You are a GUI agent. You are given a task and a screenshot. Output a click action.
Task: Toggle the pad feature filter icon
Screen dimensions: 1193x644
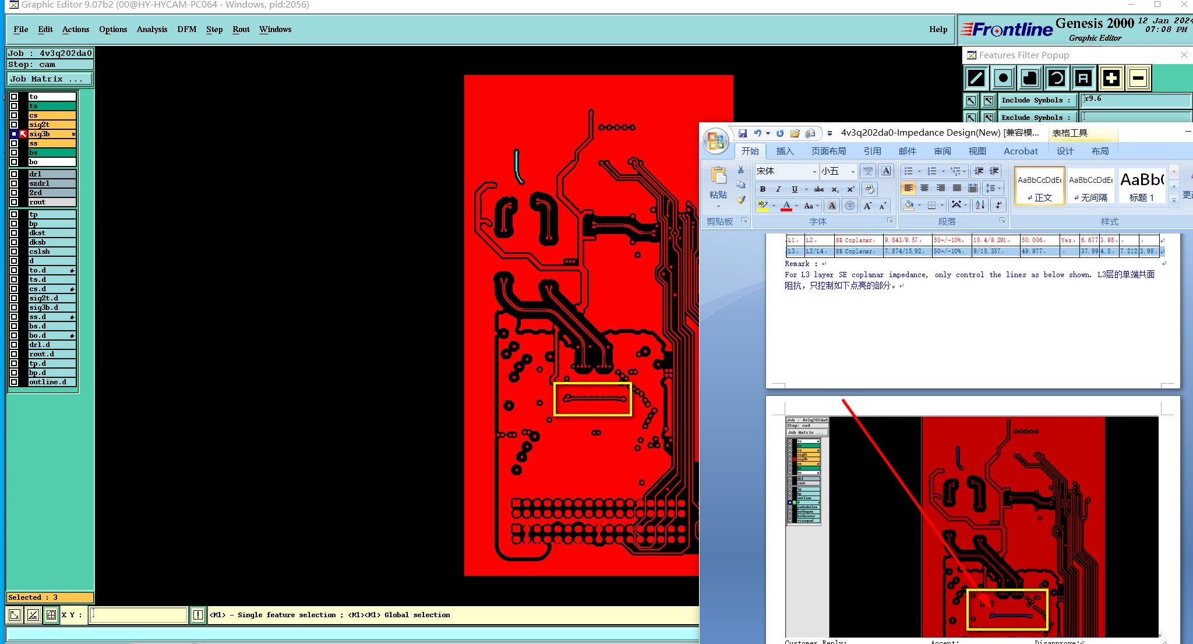coord(1003,78)
